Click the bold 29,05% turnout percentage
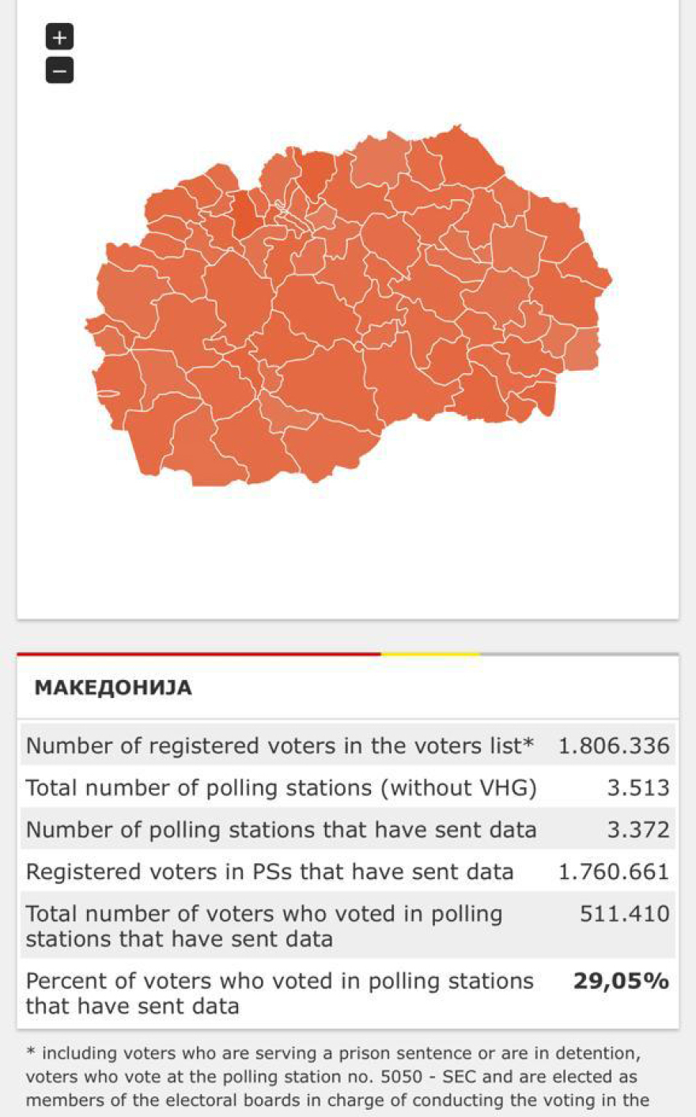Viewport: 696px width, 1117px height. pyautogui.click(x=621, y=981)
